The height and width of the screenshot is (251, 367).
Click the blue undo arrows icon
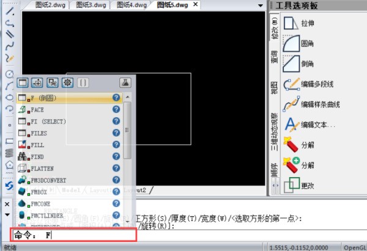click(x=9, y=186)
